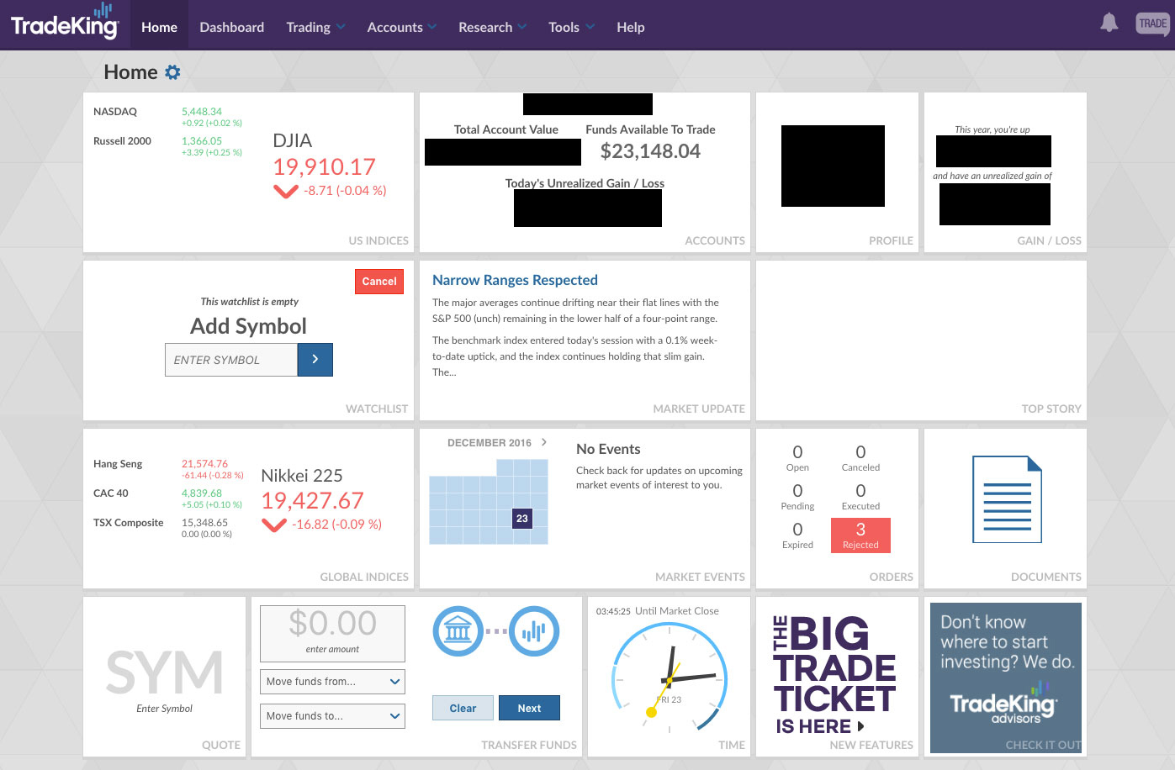View Open orders count
Screen dimensions: 1175x770
(797, 458)
